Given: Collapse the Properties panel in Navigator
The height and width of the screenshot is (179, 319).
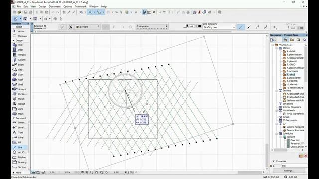Looking at the screenshot, I should [x=273, y=161].
